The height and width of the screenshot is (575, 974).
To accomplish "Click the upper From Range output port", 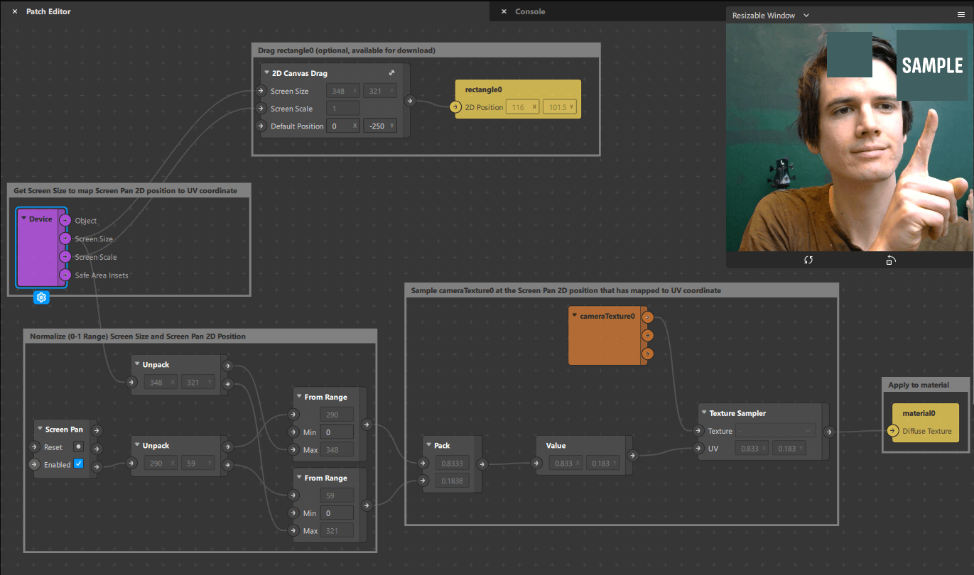I will tap(367, 425).
